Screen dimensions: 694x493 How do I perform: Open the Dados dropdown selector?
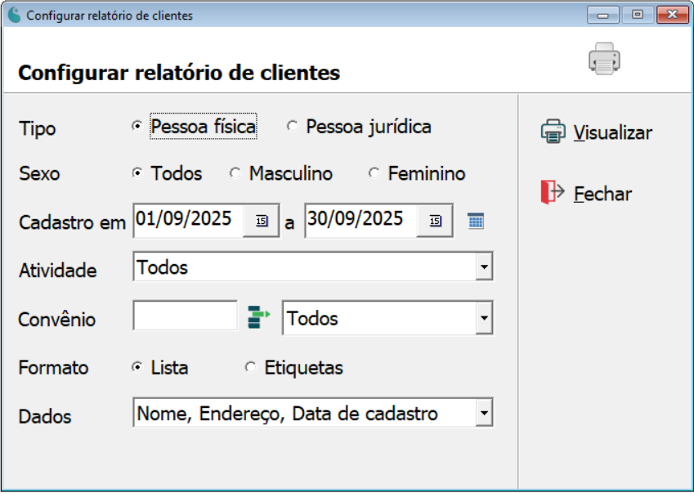coord(486,412)
